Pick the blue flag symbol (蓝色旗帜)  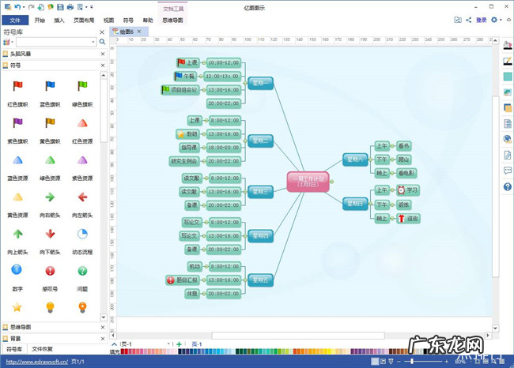point(50,86)
